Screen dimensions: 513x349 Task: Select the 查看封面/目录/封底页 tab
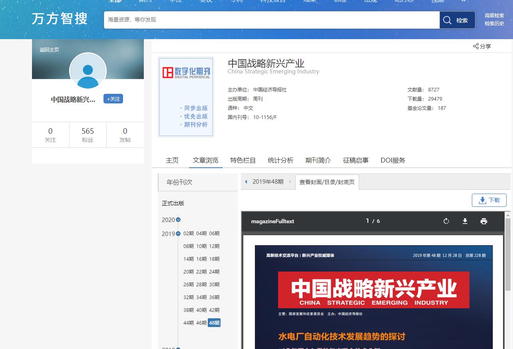click(327, 182)
